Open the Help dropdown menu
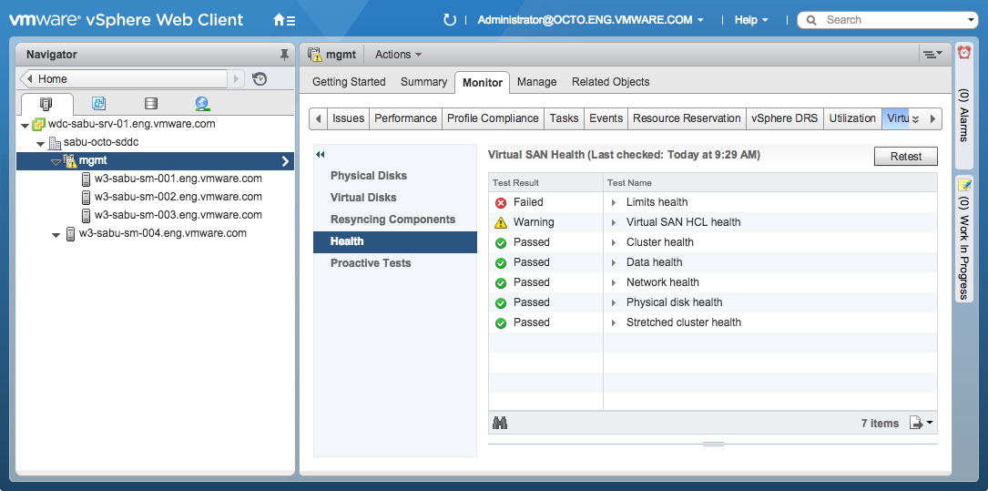Viewport: 988px width, 491px height. (751, 20)
